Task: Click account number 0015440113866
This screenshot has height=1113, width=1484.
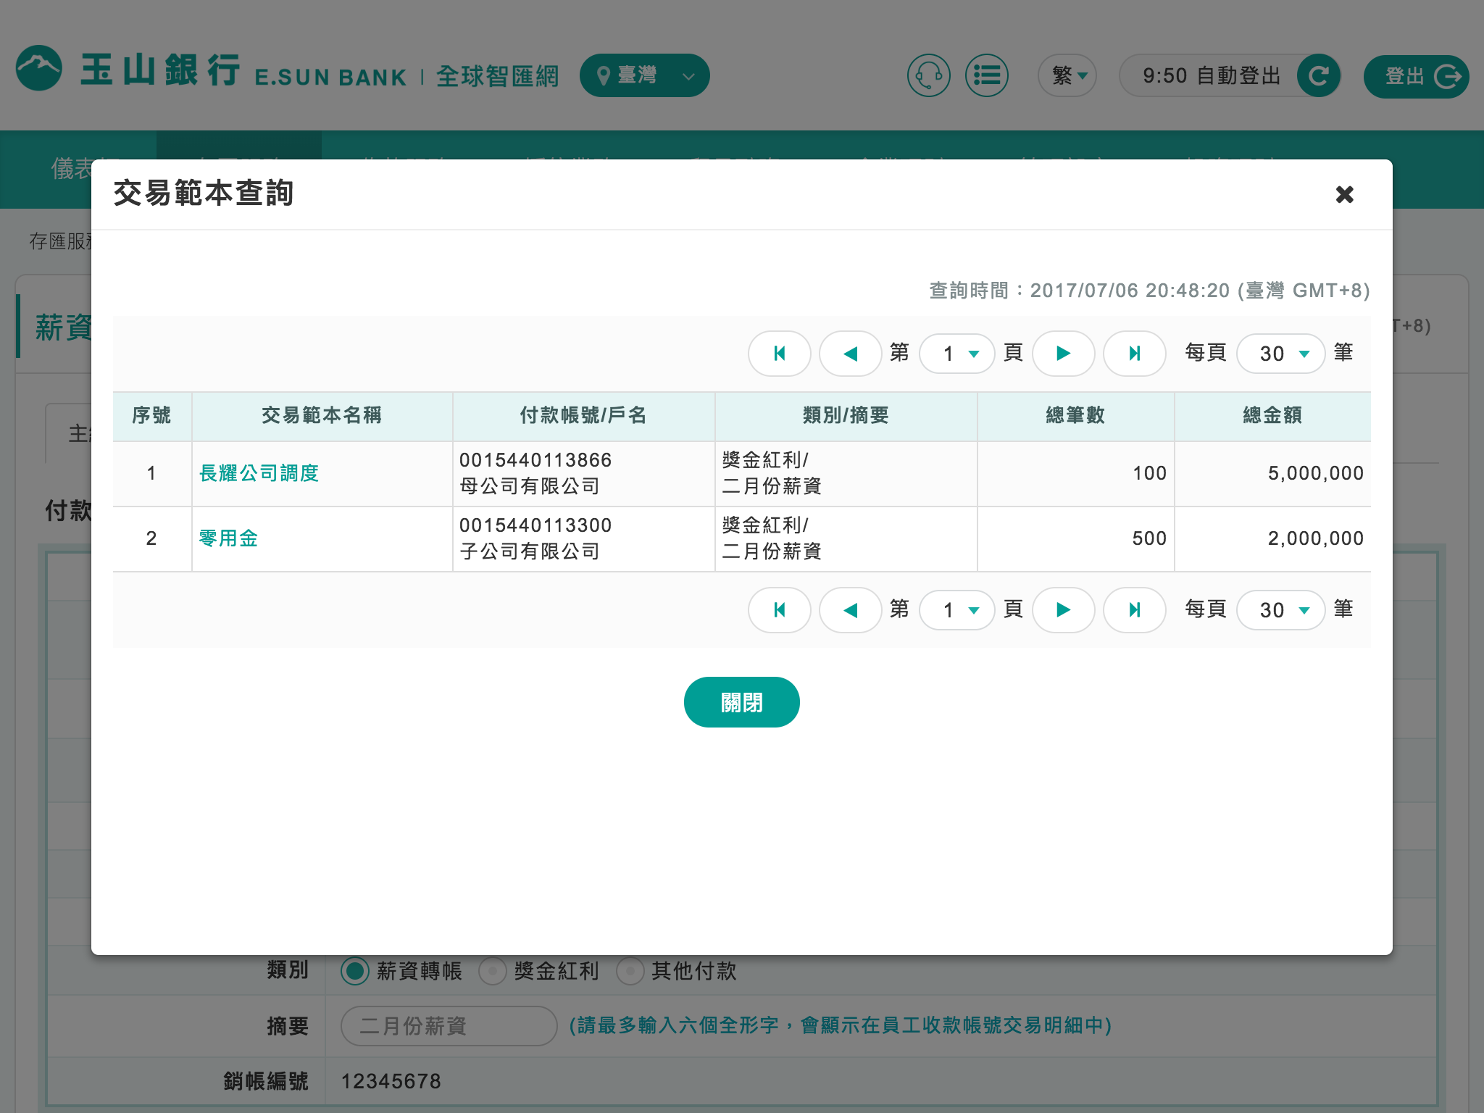Action: pos(535,460)
